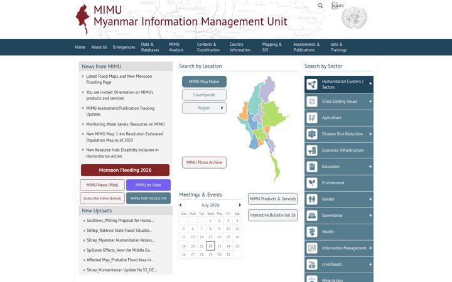
Task: Open the MIMU Photo Archive button
Action: (x=204, y=162)
